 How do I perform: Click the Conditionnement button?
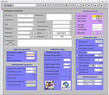point(90,77)
